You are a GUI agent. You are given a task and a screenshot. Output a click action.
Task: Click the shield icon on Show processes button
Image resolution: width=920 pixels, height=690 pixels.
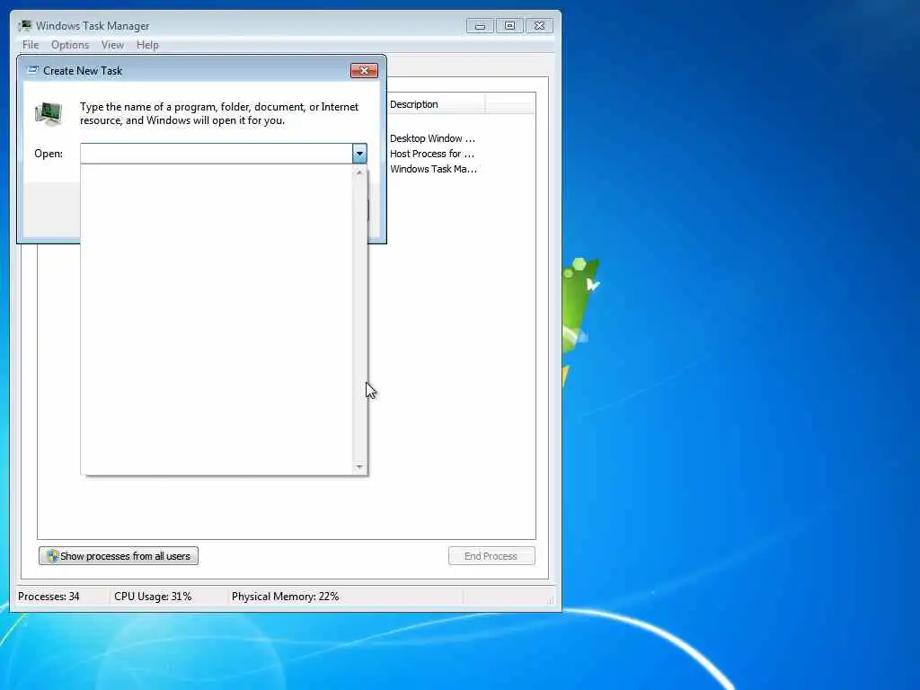click(x=52, y=555)
